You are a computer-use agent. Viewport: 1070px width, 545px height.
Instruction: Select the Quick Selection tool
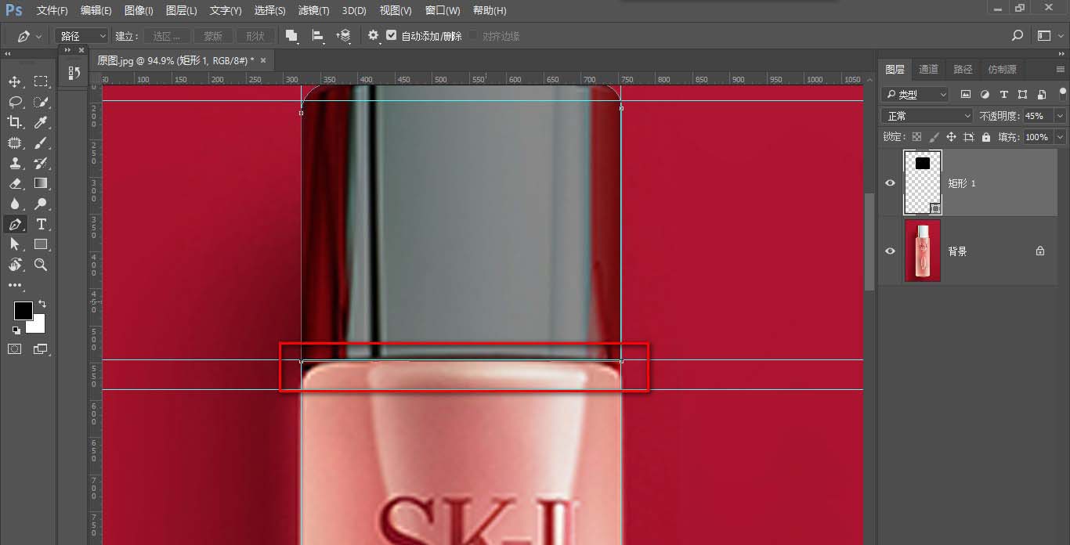[x=41, y=102]
